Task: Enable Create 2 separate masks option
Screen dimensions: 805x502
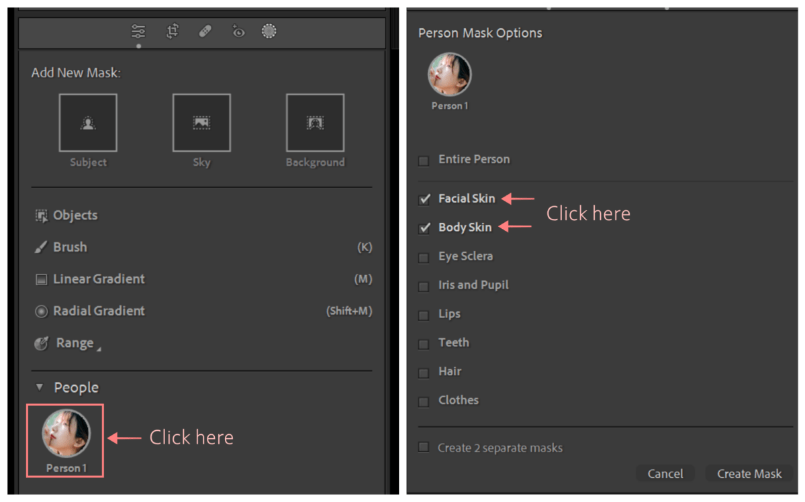Action: pyautogui.click(x=424, y=448)
